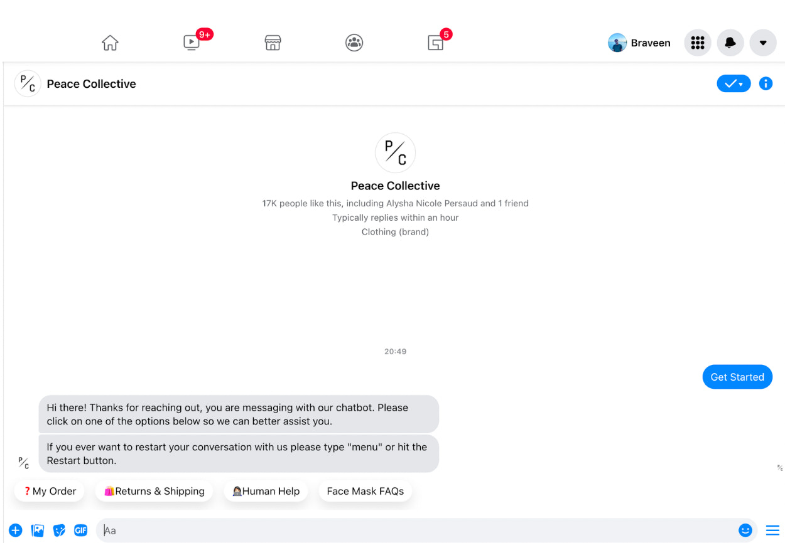Image resolution: width=785 pixels, height=543 pixels.
Task: Open the GIF picker
Action: pyautogui.click(x=80, y=530)
